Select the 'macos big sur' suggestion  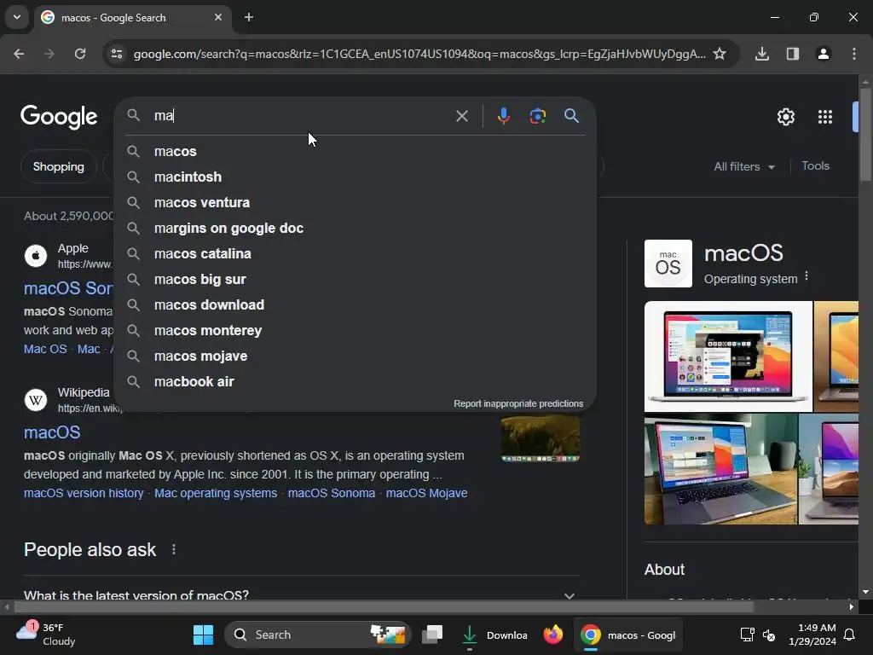355,280
